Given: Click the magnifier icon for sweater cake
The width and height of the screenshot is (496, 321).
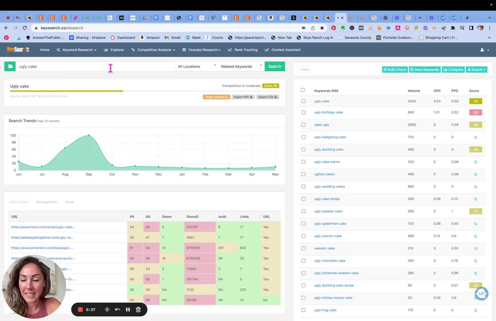Looking at the screenshot, I should click(x=476, y=248).
